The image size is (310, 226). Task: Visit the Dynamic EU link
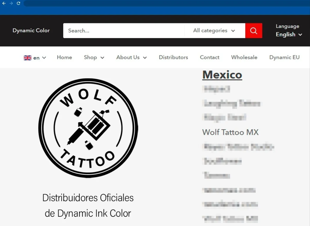point(284,57)
